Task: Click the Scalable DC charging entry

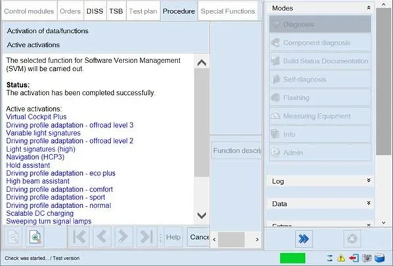Action: (40, 213)
